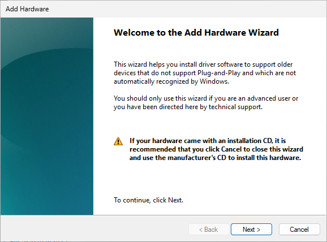This screenshot has width=327, height=242.
Task: Click the paragraph about installing driver software
Action: tap(205, 73)
